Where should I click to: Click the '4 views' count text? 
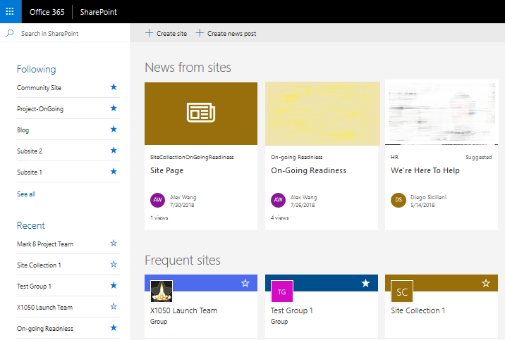point(279,218)
